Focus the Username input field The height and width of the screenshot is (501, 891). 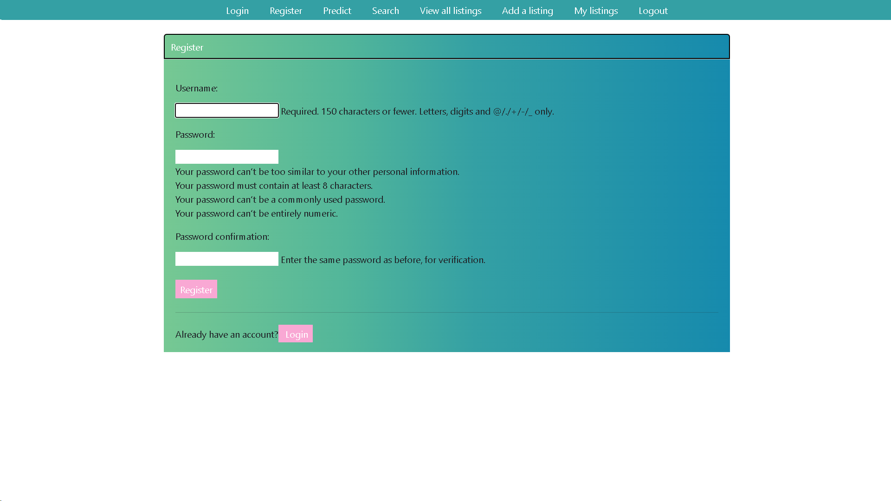click(x=226, y=110)
